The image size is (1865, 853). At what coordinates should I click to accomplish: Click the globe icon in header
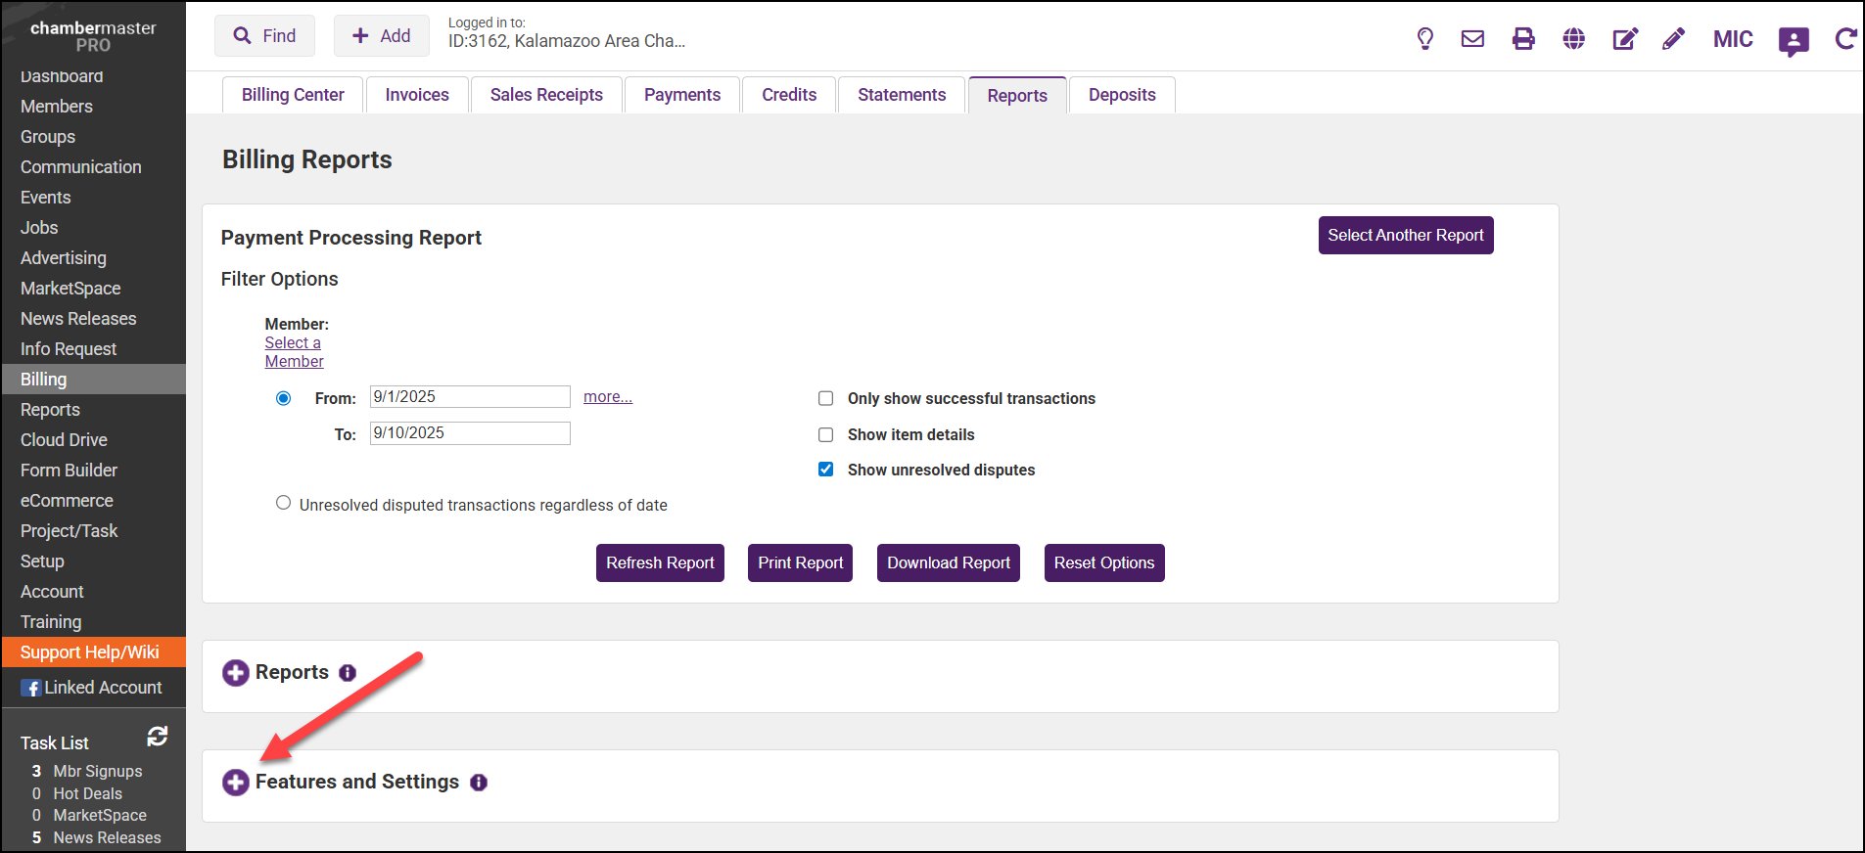tap(1574, 39)
